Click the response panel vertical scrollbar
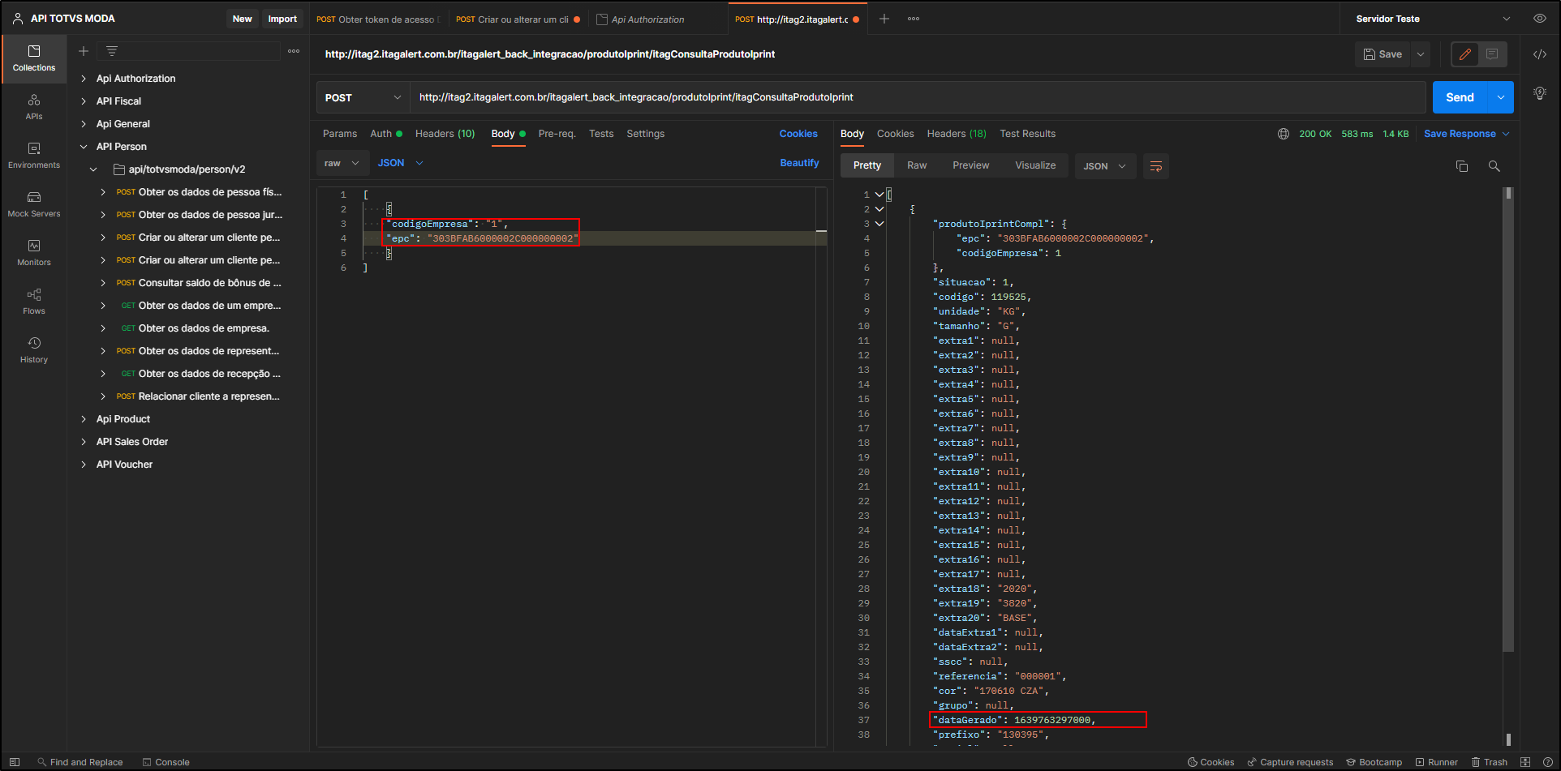The width and height of the screenshot is (1561, 771). (x=1508, y=422)
